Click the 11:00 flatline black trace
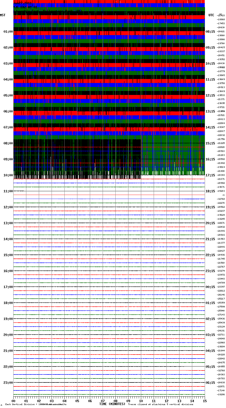This screenshot has height=408, width=226. tap(109, 191)
